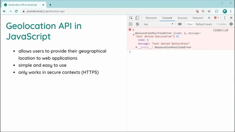Open a new browser tab
Image resolution: width=235 pixels, height=132 pixels.
click(x=50, y=5)
